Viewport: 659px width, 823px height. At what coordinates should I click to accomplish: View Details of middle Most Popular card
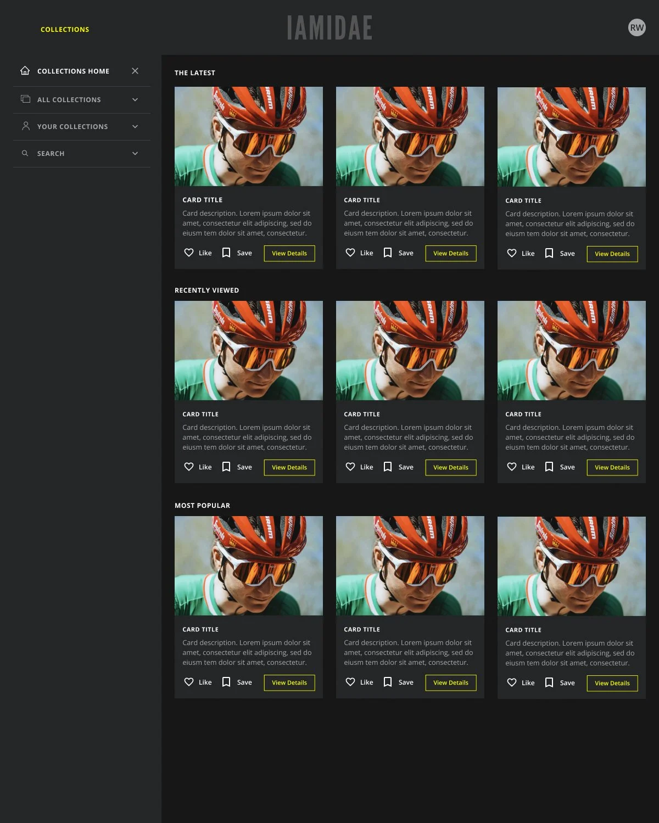coord(451,682)
